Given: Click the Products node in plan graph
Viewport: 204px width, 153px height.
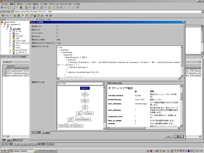Looking at the screenshot, I should pos(88,113).
